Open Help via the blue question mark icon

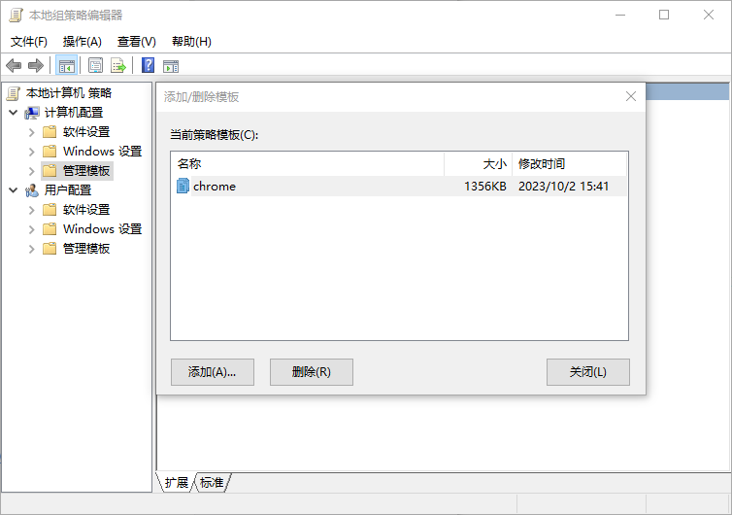pyautogui.click(x=148, y=65)
